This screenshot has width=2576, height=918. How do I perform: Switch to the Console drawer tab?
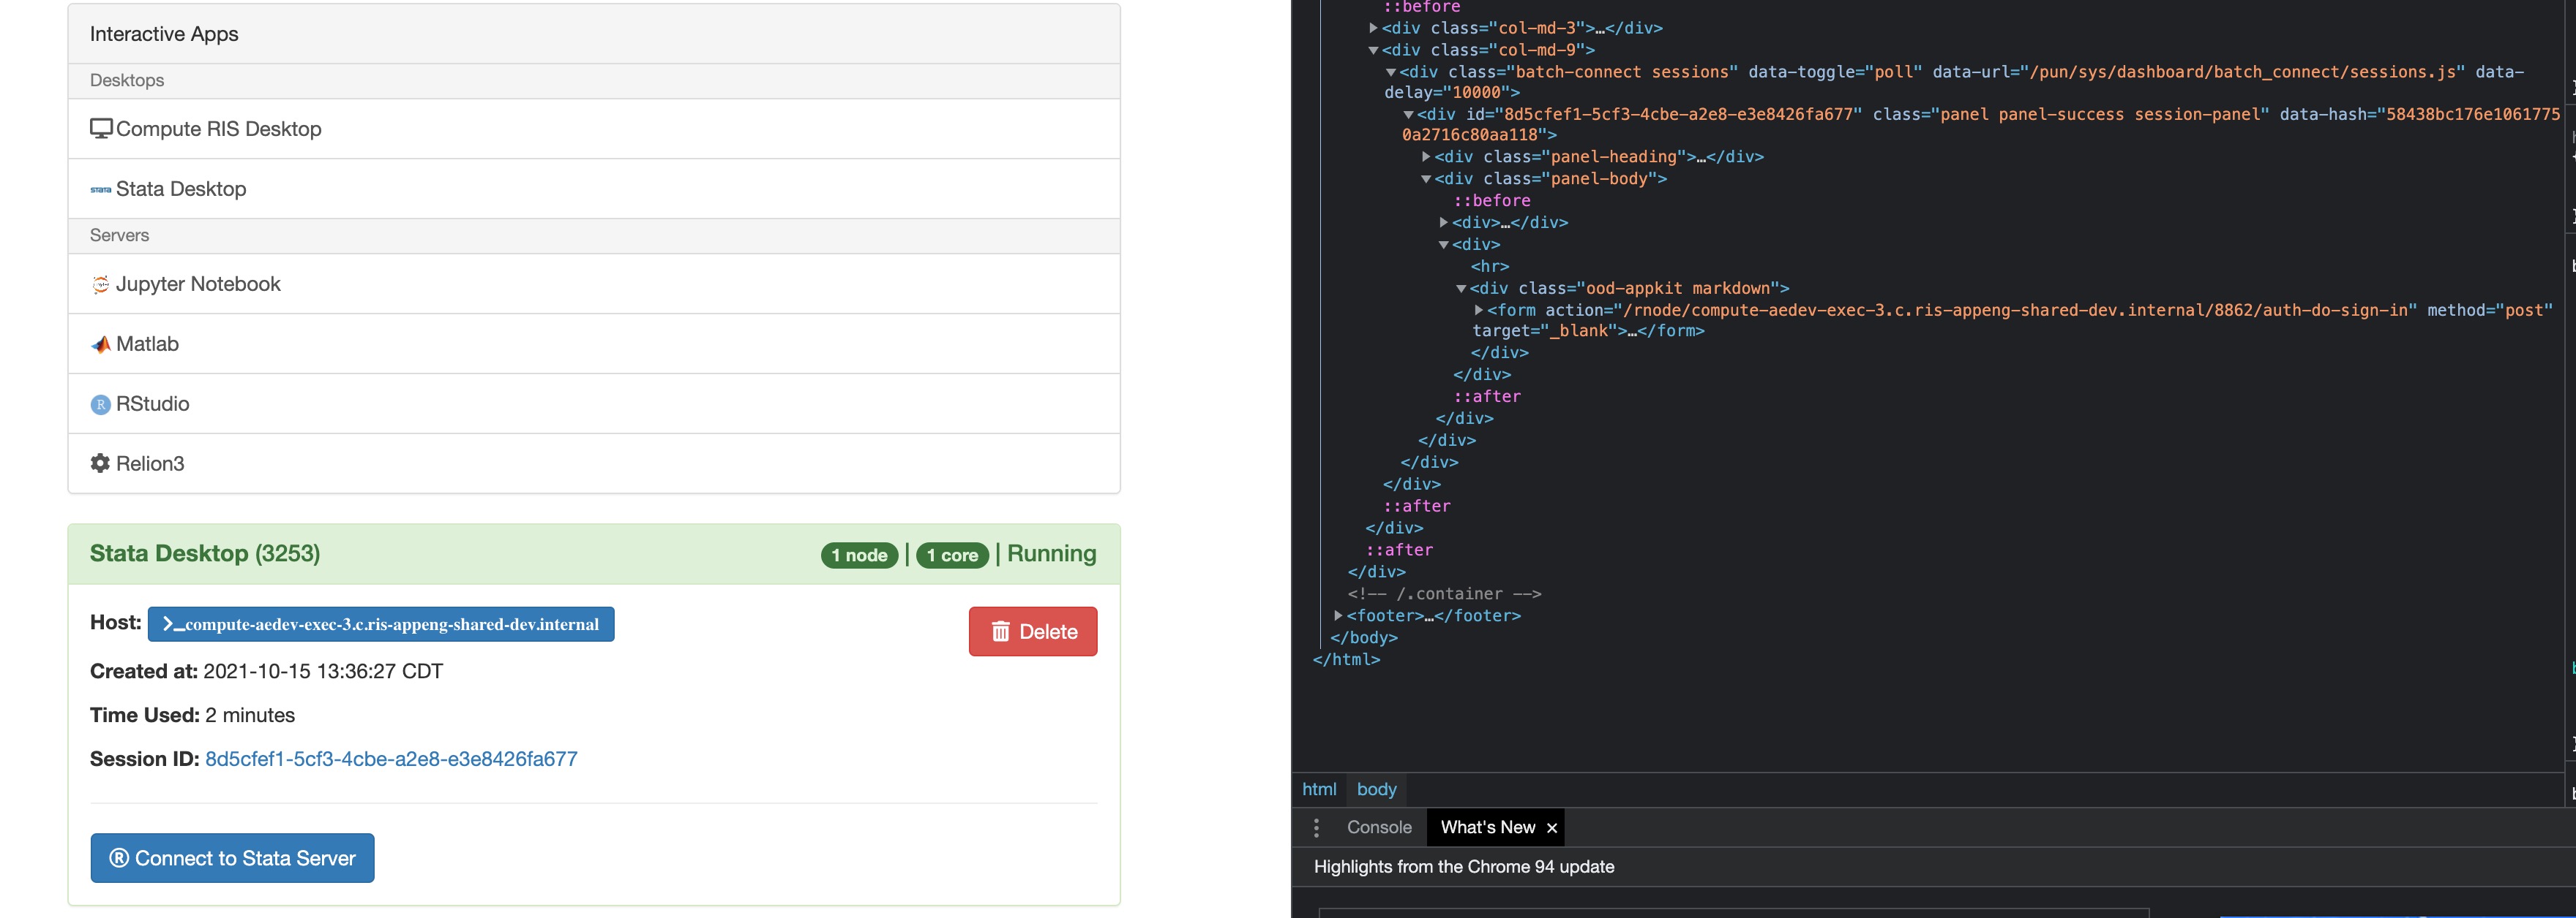click(x=1378, y=827)
